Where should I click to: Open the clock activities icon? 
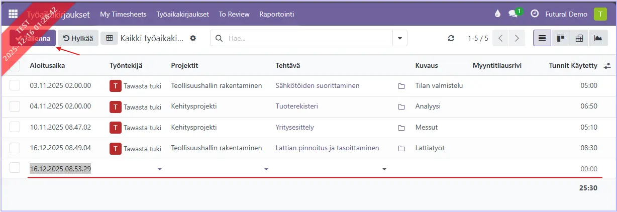click(535, 14)
